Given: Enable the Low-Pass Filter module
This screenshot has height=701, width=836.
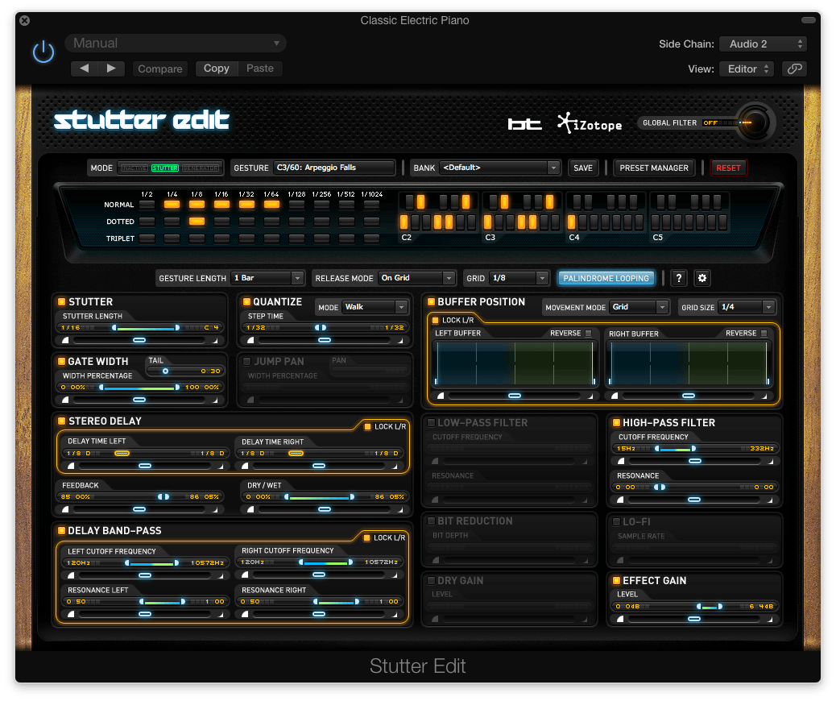Looking at the screenshot, I should [x=432, y=422].
